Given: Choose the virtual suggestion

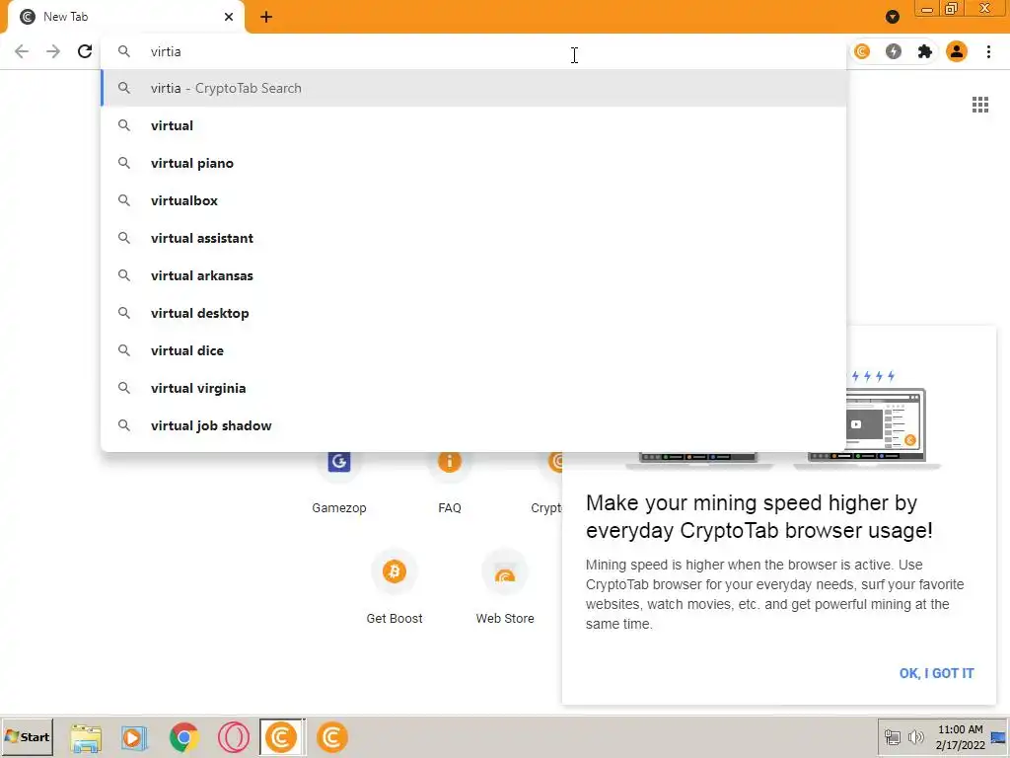Looking at the screenshot, I should [473, 125].
